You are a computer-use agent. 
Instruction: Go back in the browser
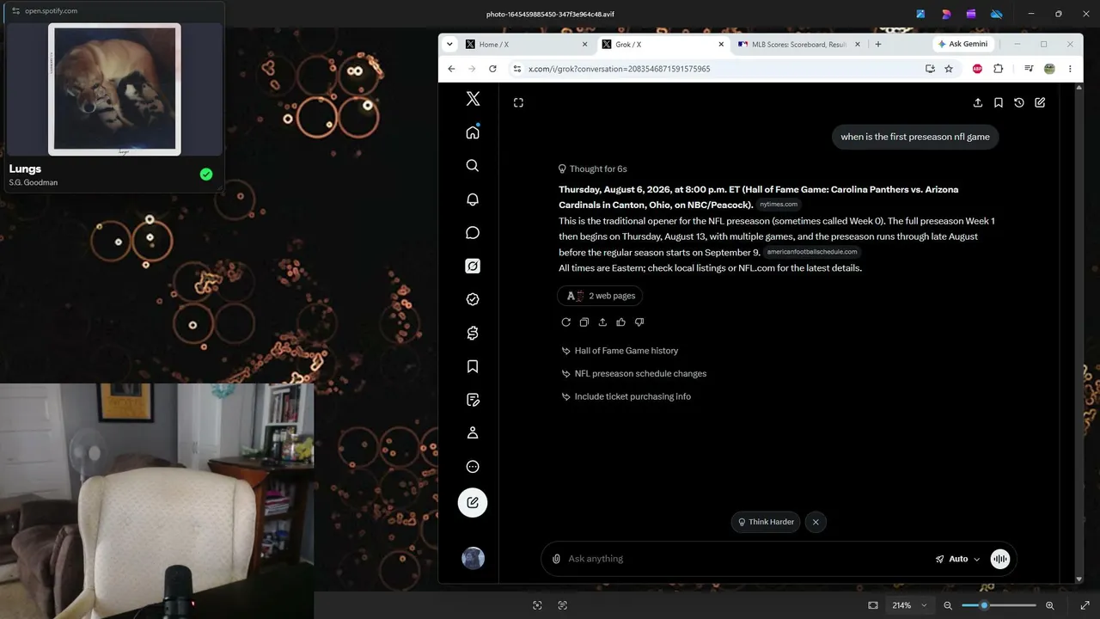pyautogui.click(x=451, y=69)
